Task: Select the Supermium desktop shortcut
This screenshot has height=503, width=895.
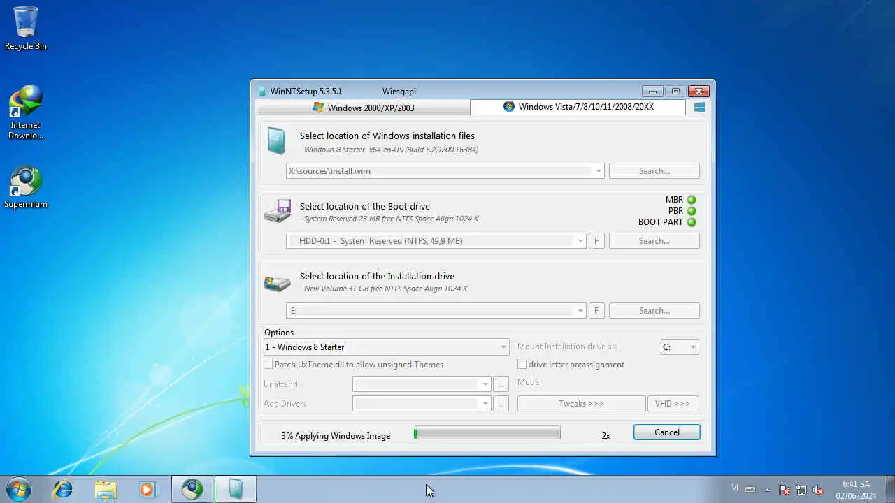Action: coord(26,187)
